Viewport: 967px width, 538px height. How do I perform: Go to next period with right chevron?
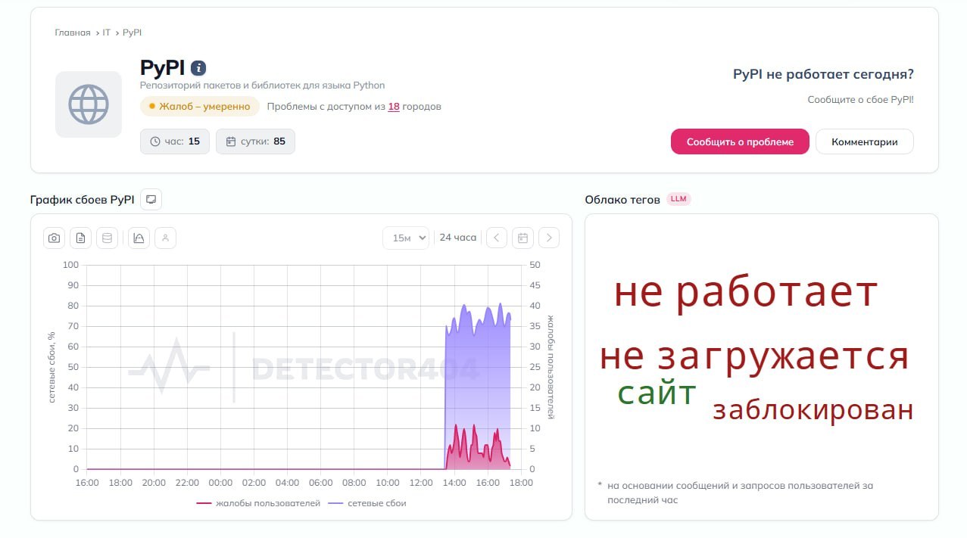tap(549, 238)
